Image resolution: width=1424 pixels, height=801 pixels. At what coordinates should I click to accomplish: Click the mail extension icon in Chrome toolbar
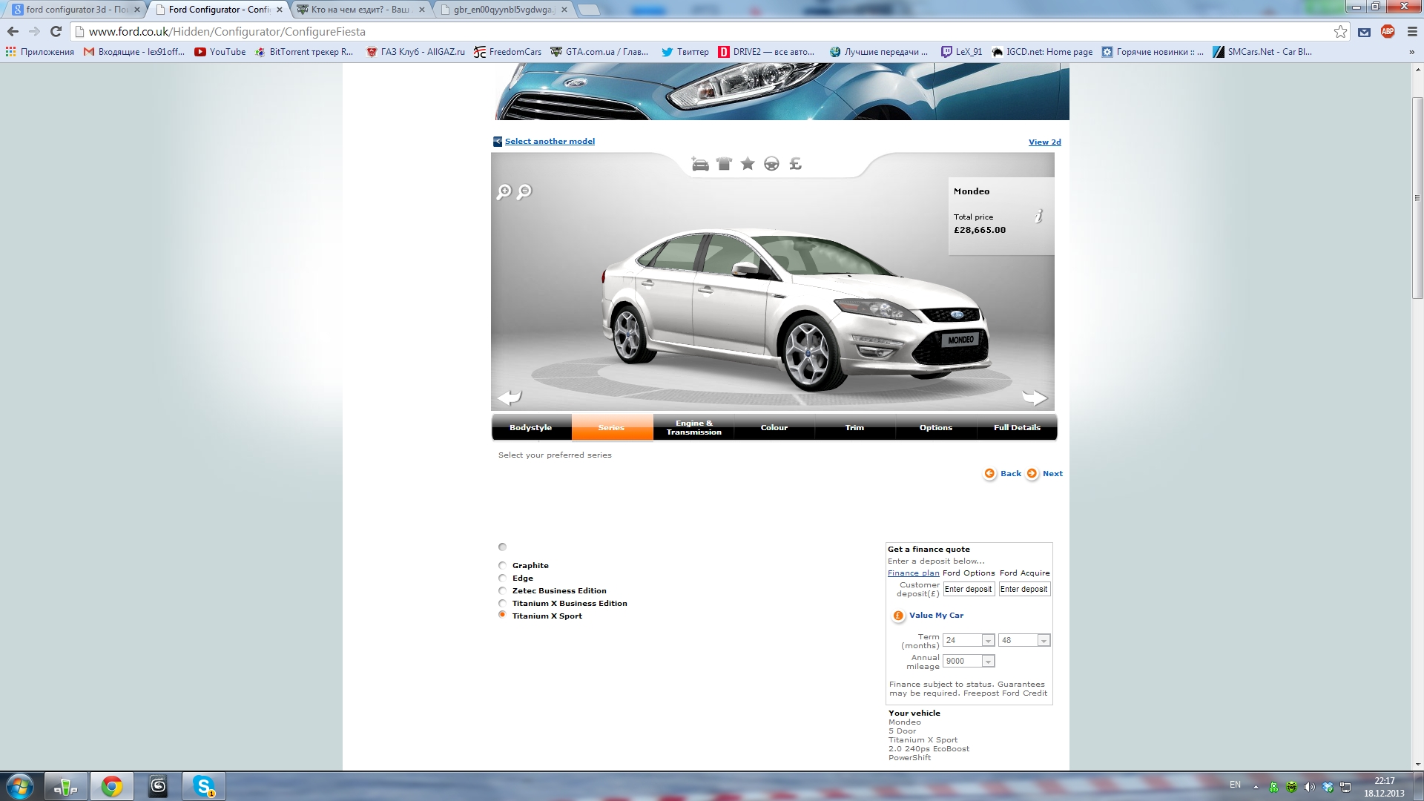click(1364, 32)
